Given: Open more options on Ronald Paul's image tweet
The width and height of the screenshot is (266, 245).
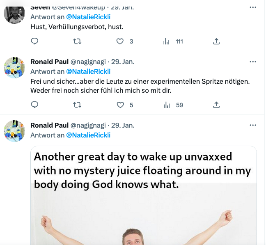Looking at the screenshot, I should (x=253, y=125).
